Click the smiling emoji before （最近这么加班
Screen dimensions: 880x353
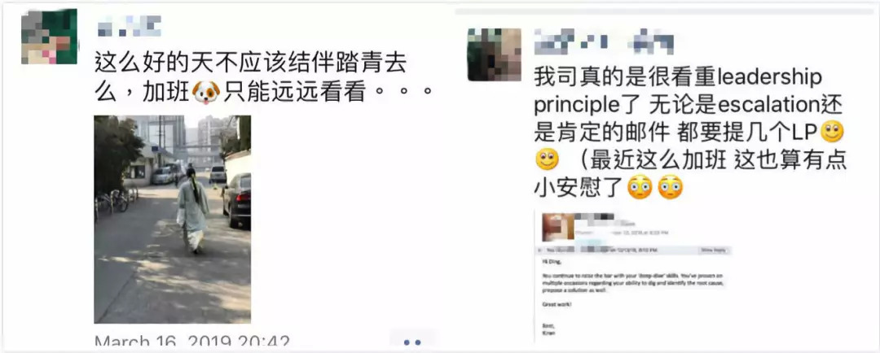[x=547, y=159]
